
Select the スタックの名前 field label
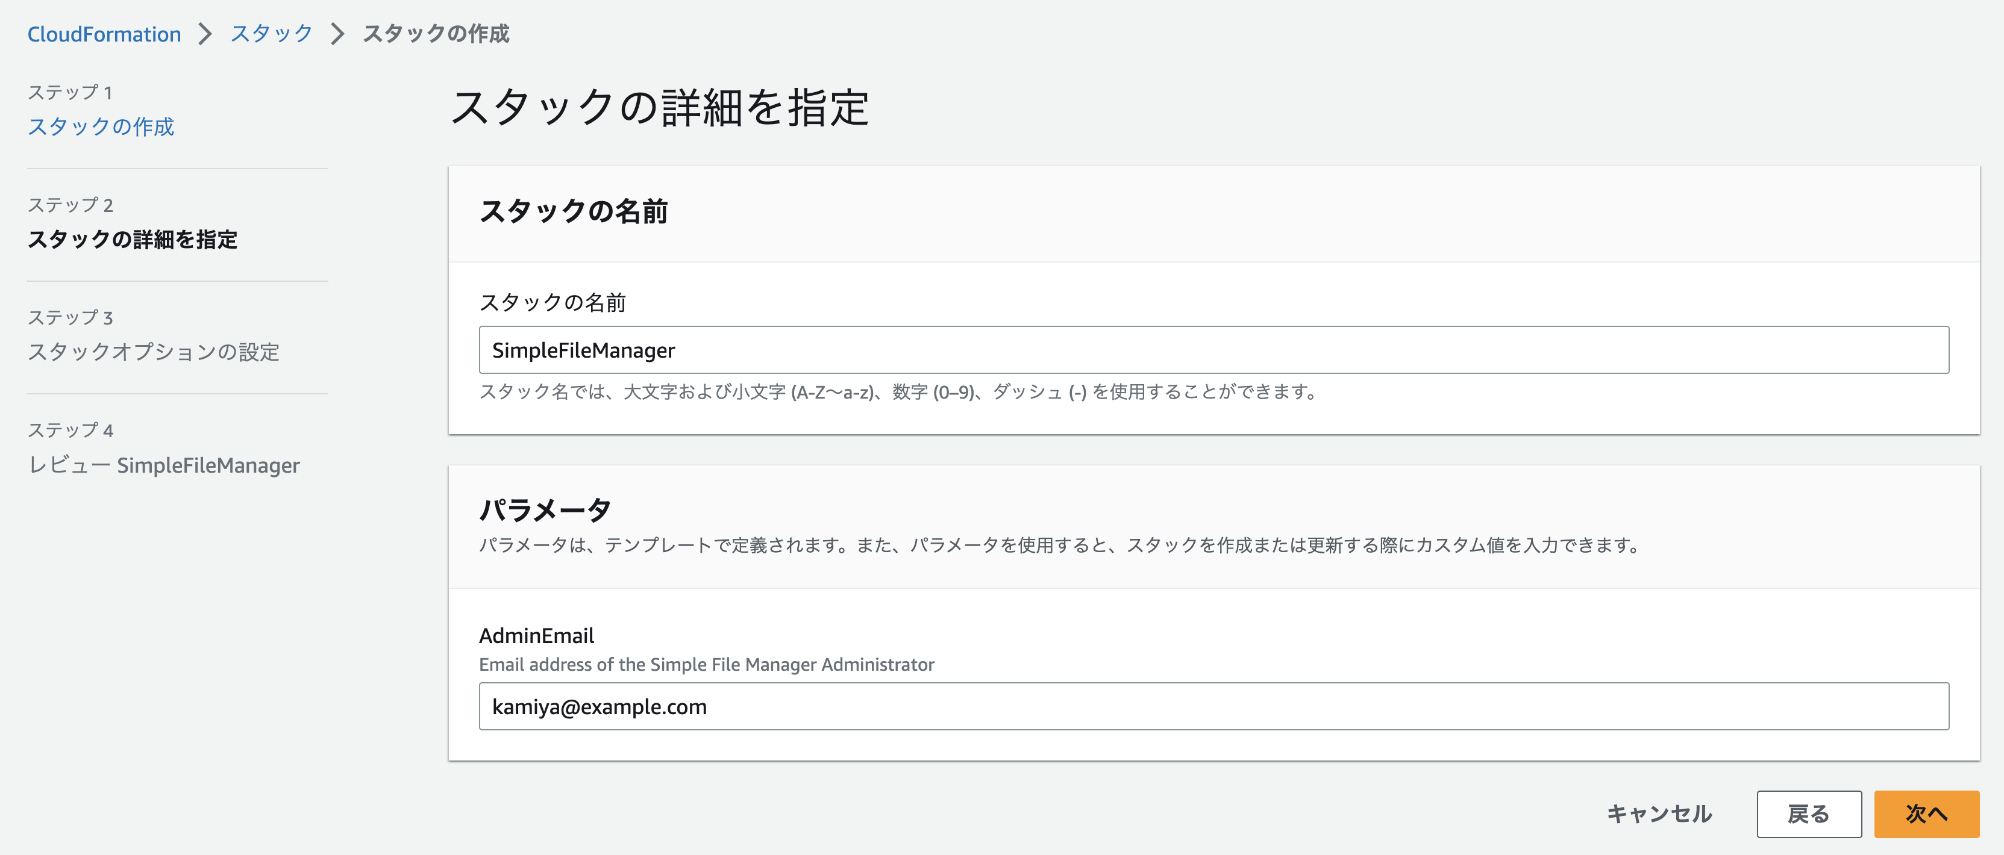pyautogui.click(x=553, y=302)
